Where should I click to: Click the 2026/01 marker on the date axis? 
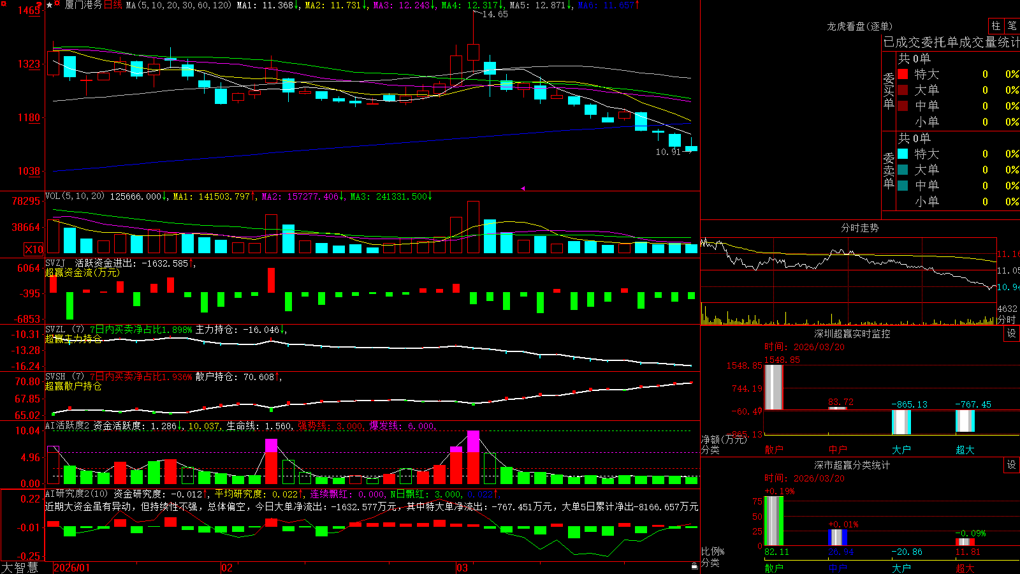click(71, 568)
